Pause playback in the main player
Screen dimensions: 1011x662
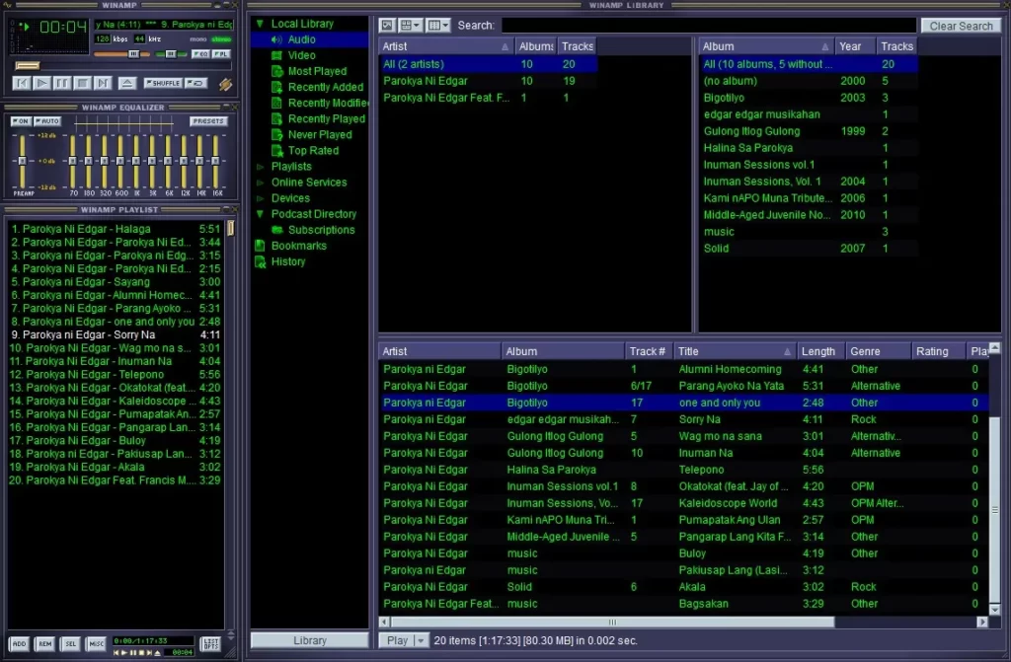[62, 83]
